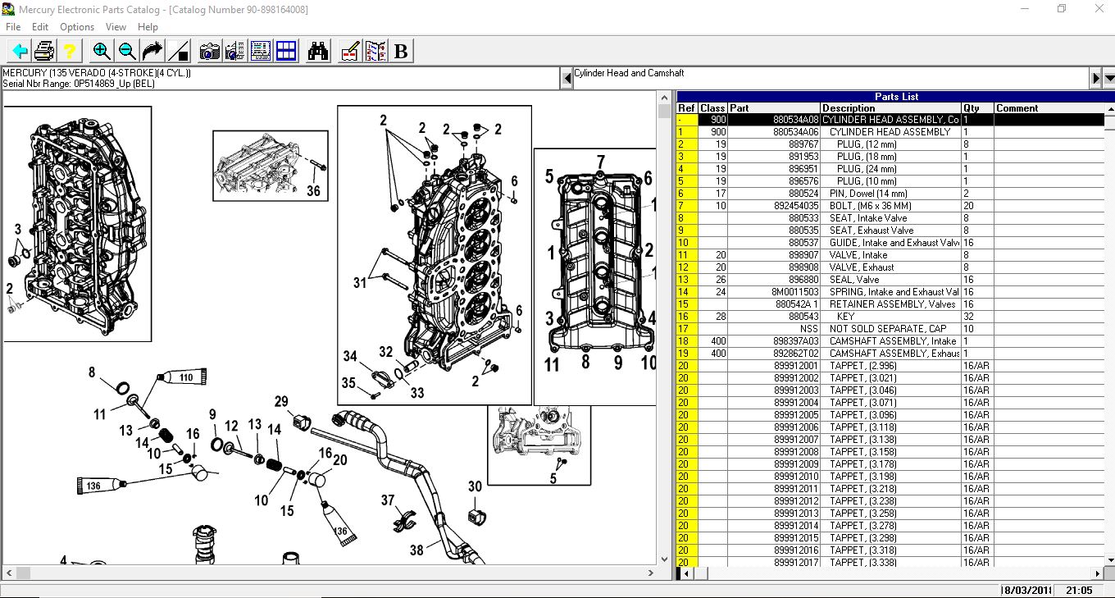Select the SEAL, Valve row
The width and height of the screenshot is (1115, 598).
click(x=890, y=280)
